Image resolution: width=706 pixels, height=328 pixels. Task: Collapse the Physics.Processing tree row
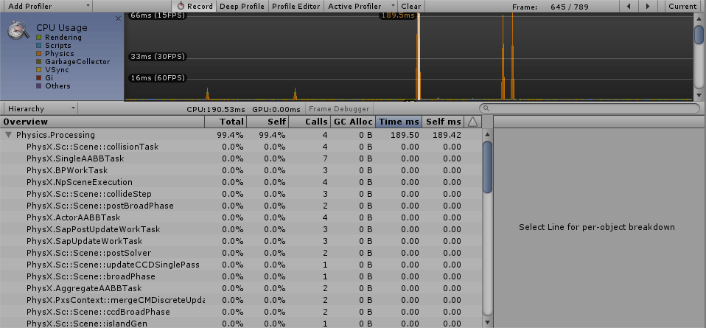click(9, 135)
